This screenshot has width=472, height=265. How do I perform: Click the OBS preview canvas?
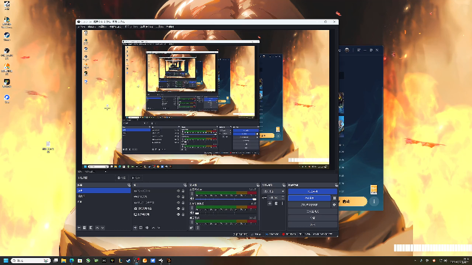pos(205,99)
